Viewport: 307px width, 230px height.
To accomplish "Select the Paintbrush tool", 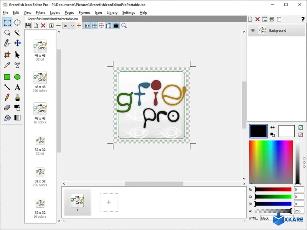I will [17, 97].
